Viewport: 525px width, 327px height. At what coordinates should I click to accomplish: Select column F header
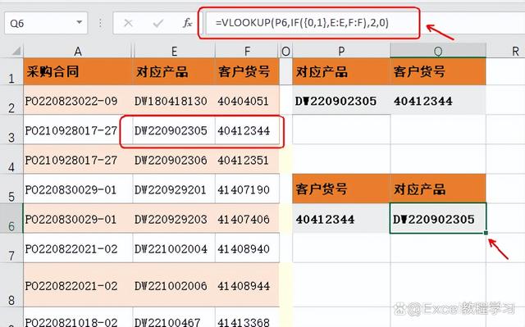coord(247,51)
